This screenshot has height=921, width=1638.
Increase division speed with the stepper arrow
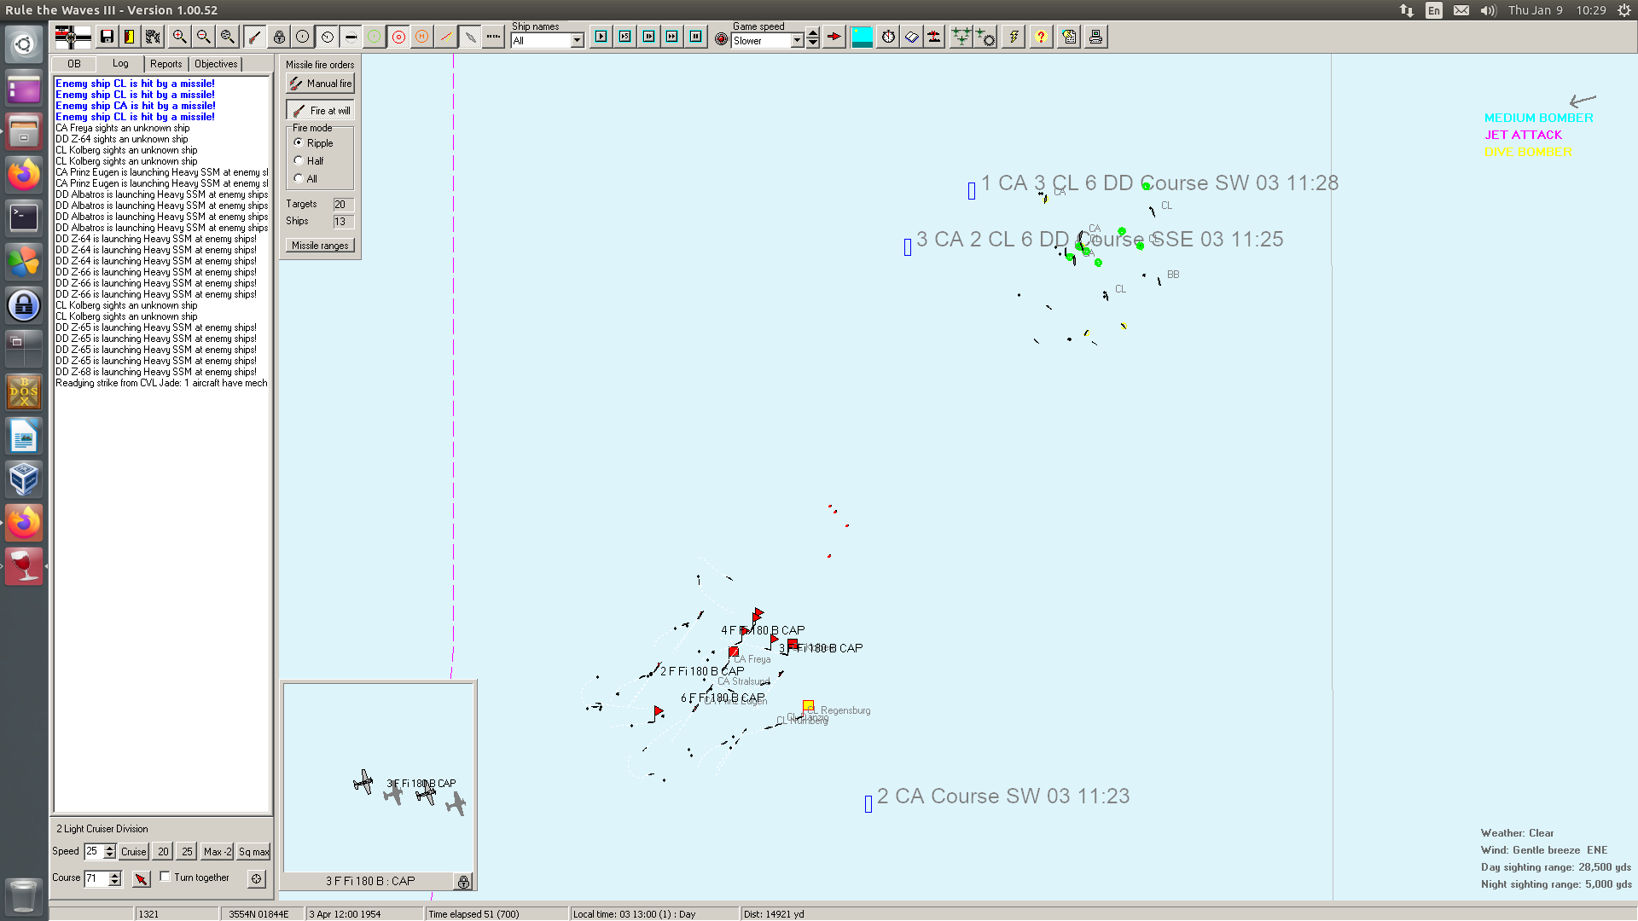109,848
